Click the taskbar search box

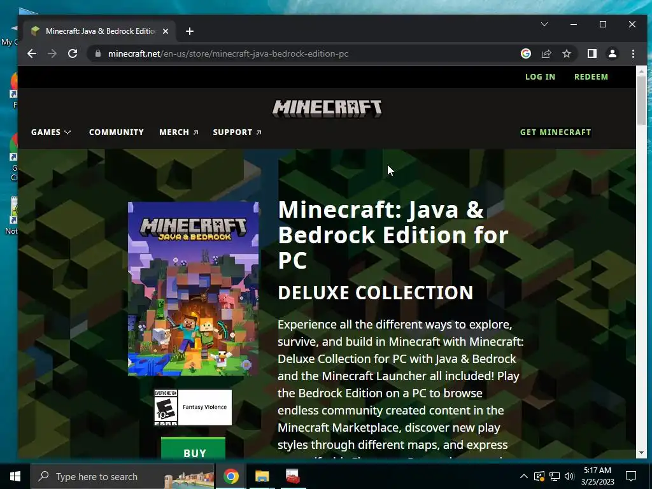click(122, 476)
